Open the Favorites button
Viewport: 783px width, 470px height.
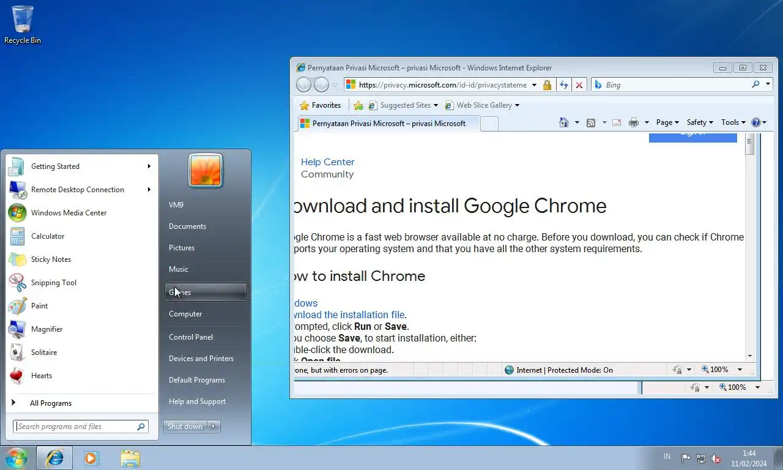[320, 105]
